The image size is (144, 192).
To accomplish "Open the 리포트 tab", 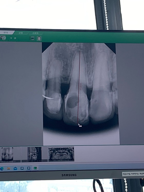I will click(35, 33).
